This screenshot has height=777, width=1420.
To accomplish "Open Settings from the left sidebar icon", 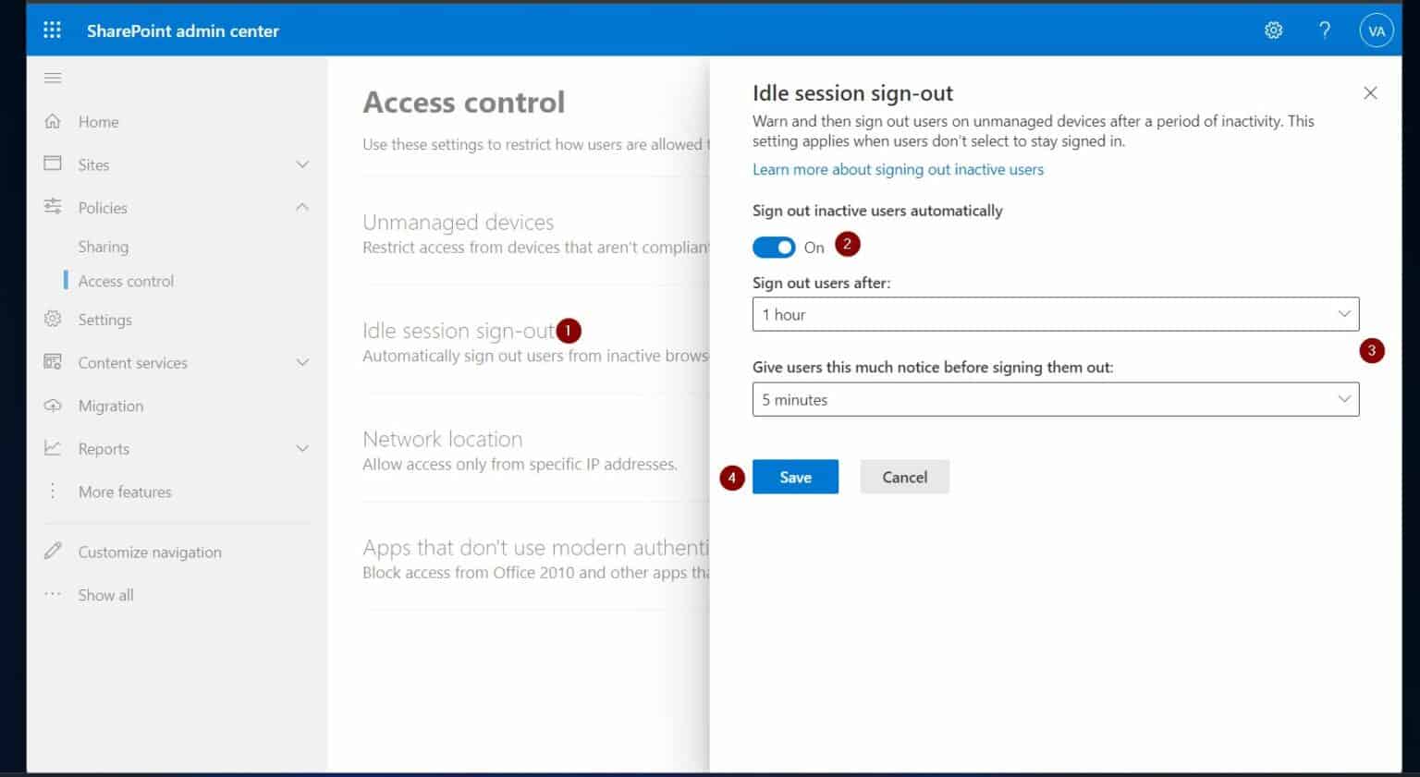I will [53, 319].
